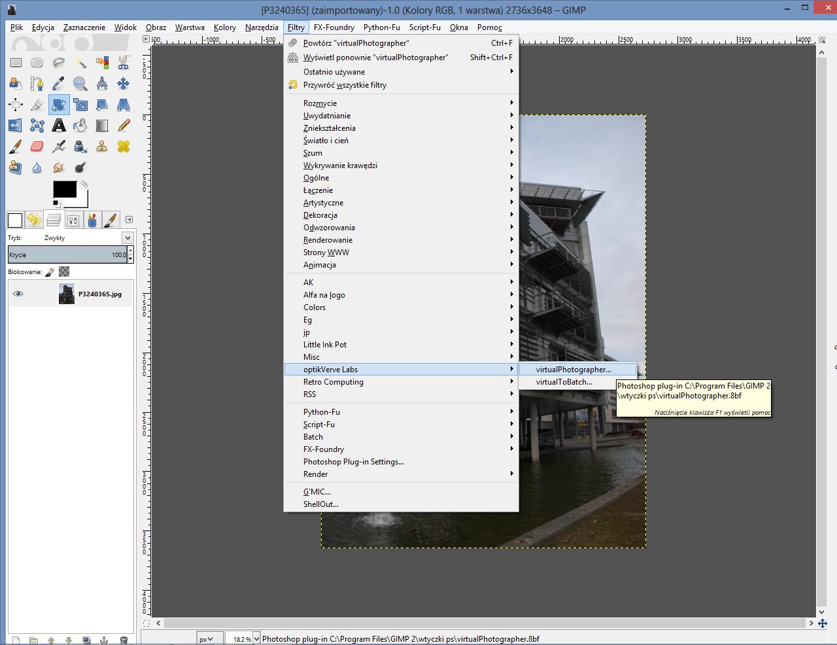This screenshot has height=645, width=837.
Task: Select the Text tool
Action: pyautogui.click(x=59, y=126)
